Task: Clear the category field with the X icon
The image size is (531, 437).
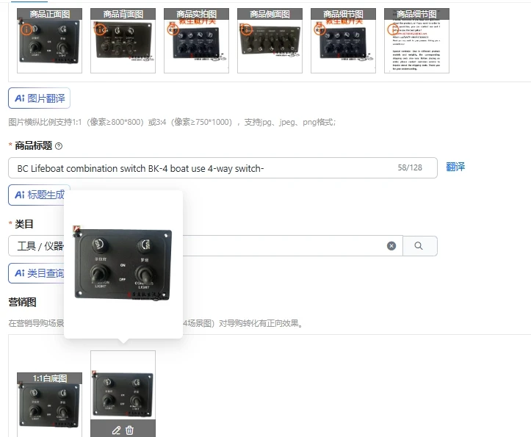Action: pos(391,246)
